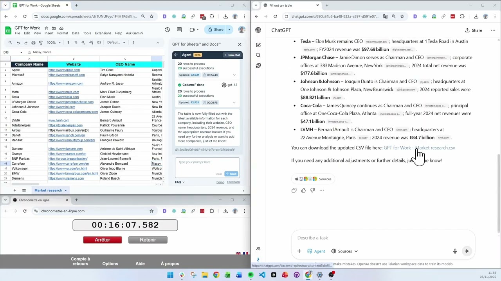The height and width of the screenshot is (281, 501).
Task: Open the GPT for Work Market research.csv link
Action: (419, 148)
